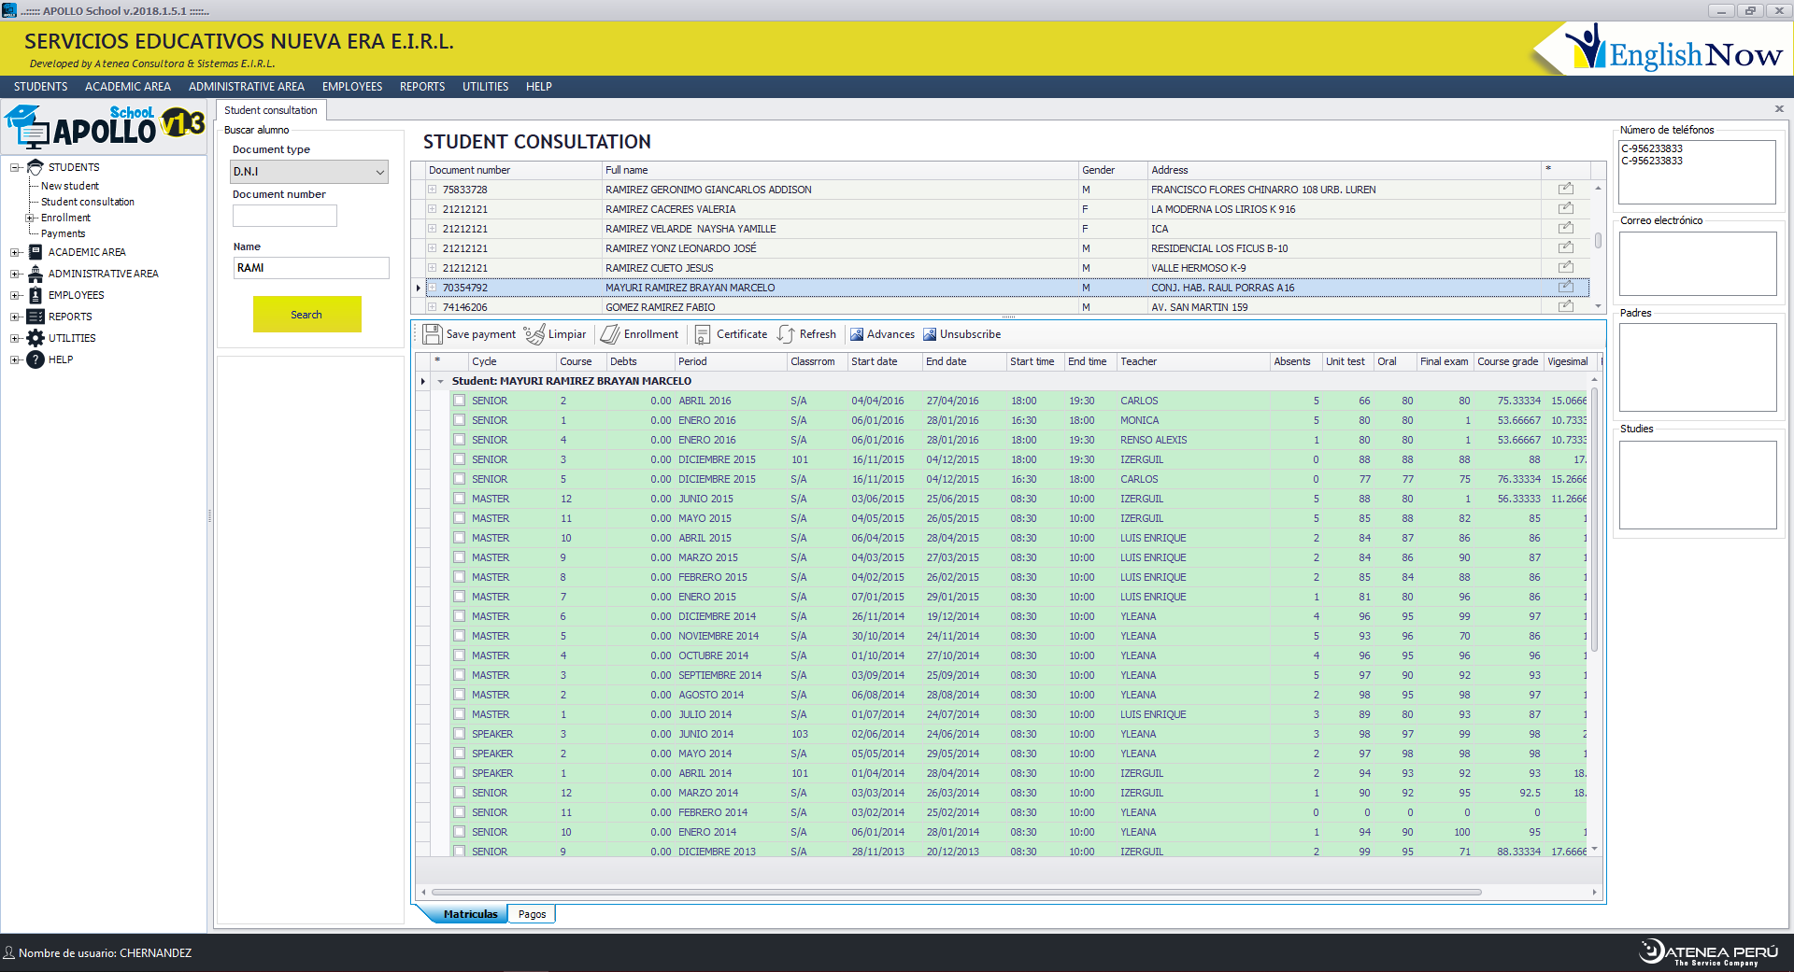Image resolution: width=1794 pixels, height=972 pixels.
Task: Click the Refresh arrows icon
Action: click(786, 334)
